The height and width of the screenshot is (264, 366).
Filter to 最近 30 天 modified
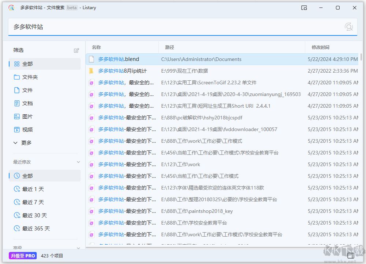[x=45, y=215]
